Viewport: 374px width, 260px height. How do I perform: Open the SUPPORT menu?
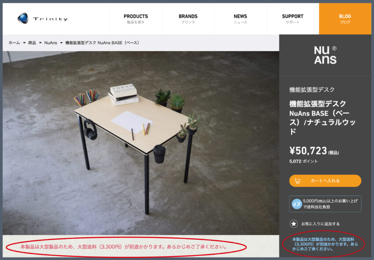tap(293, 19)
